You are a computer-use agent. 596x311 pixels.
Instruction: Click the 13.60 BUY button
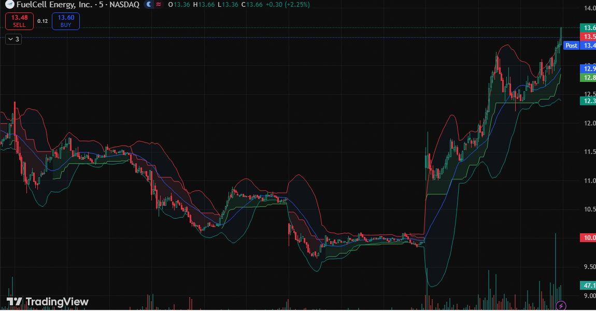(x=66, y=21)
